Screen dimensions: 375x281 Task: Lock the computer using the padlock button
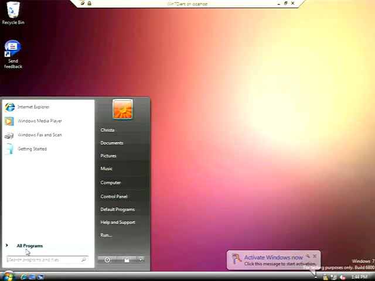pyautogui.click(x=127, y=259)
